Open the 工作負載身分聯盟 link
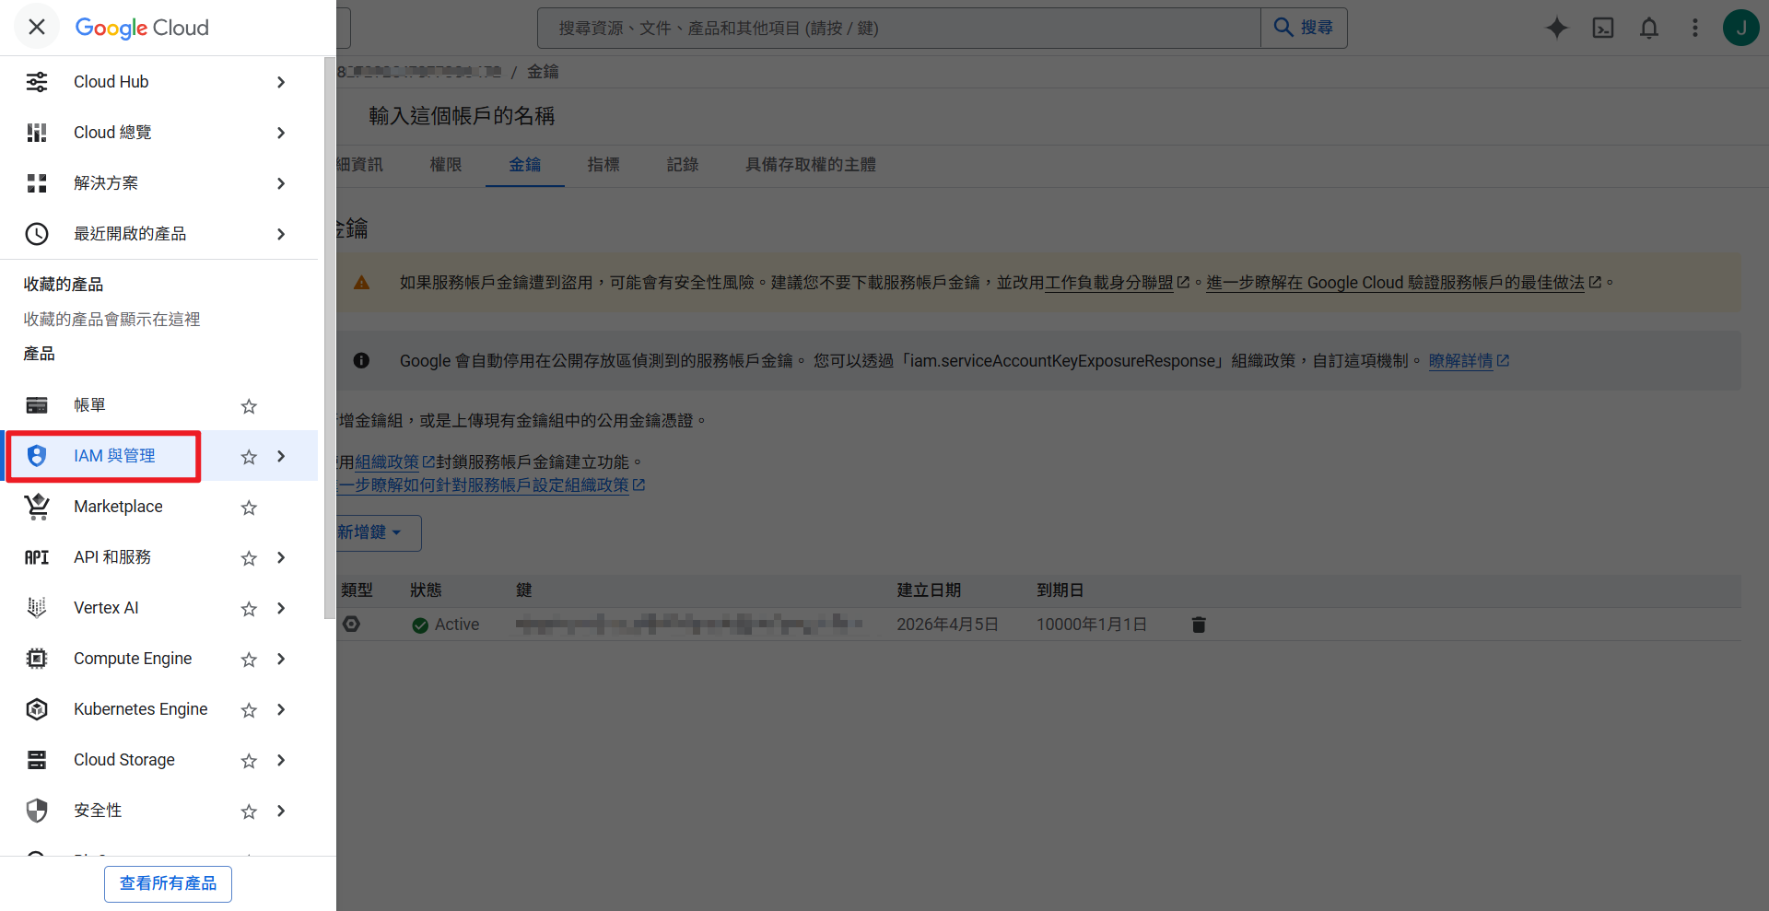The width and height of the screenshot is (1769, 911). tap(1111, 283)
